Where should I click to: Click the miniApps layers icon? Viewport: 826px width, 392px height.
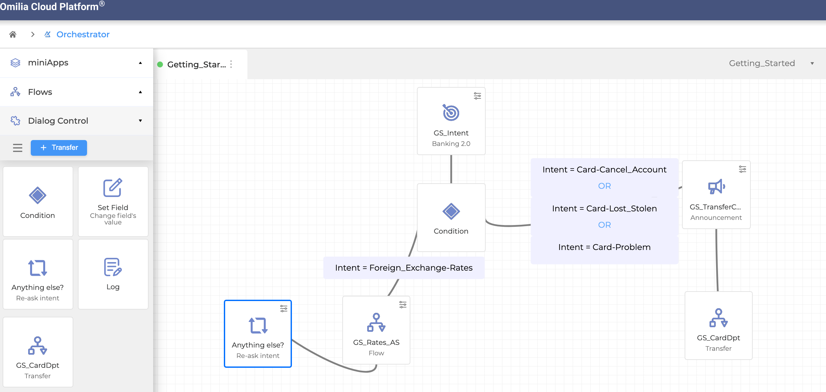pos(15,63)
